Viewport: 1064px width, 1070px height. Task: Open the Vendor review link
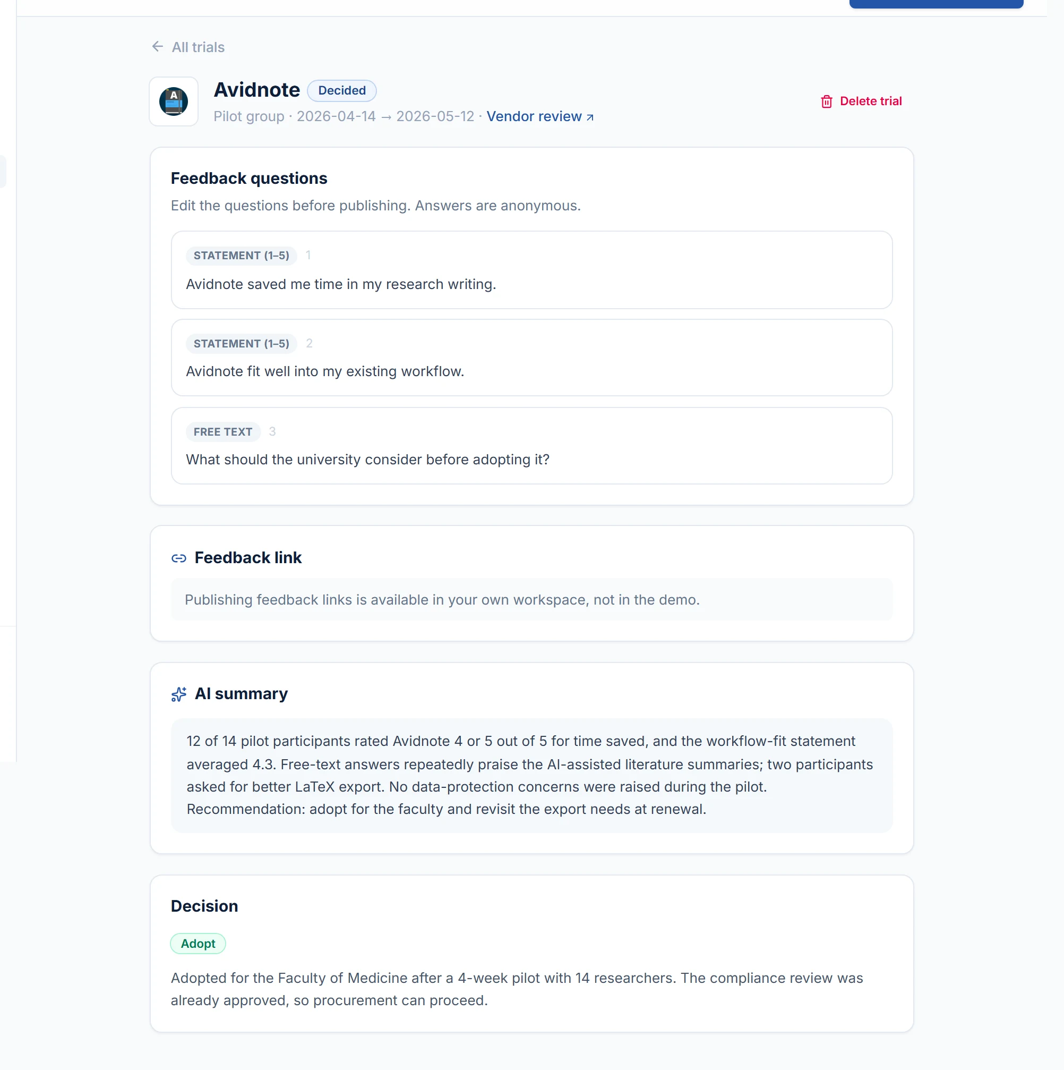tap(540, 116)
